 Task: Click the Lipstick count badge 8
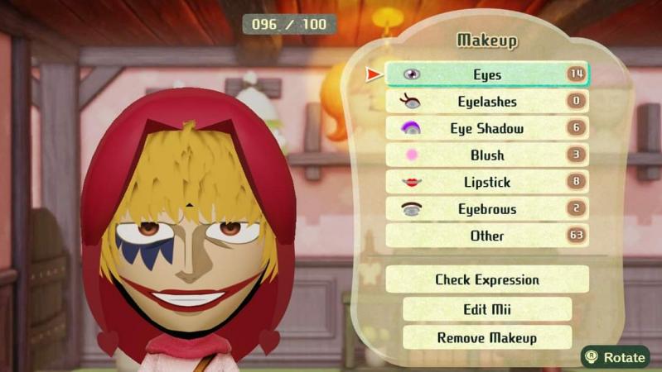coord(577,181)
